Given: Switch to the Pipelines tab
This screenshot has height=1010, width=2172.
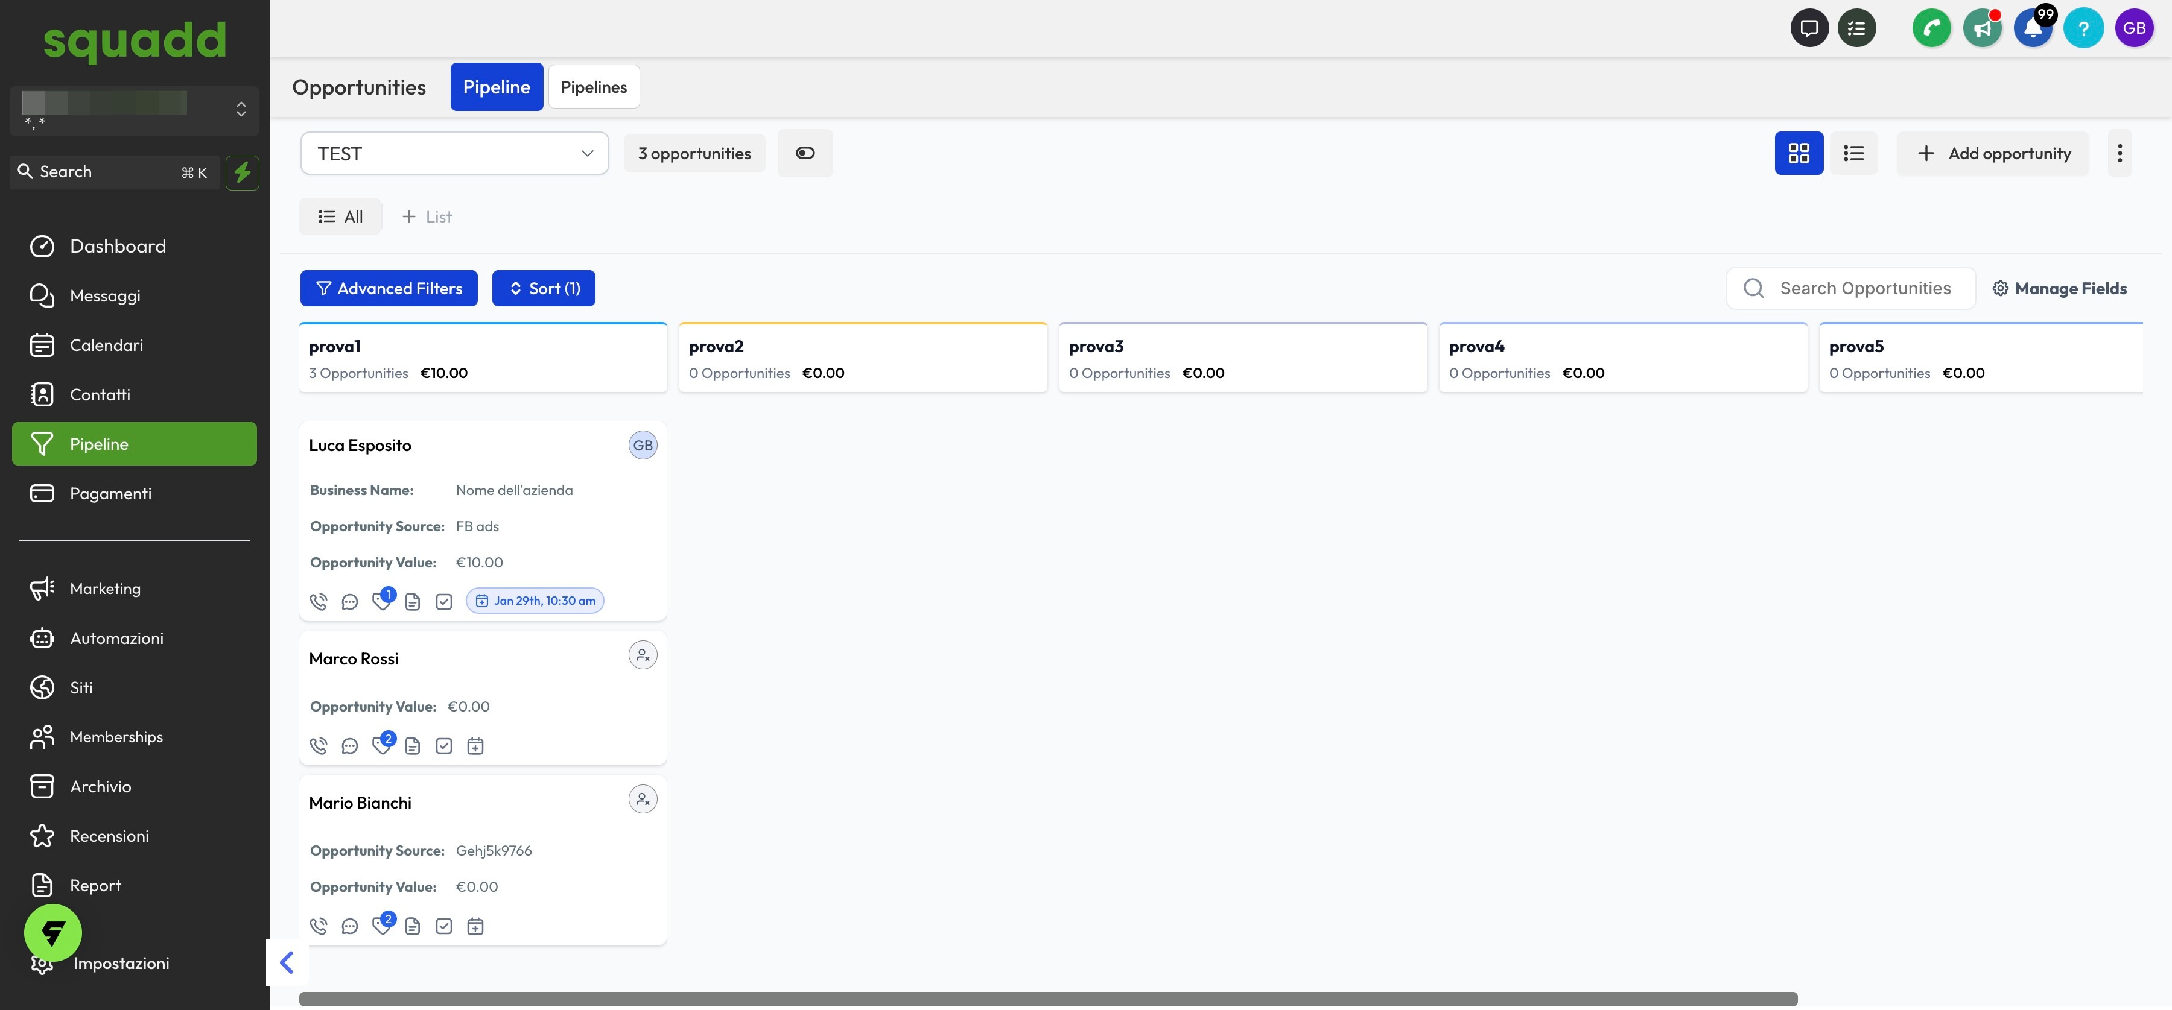Looking at the screenshot, I should (594, 87).
